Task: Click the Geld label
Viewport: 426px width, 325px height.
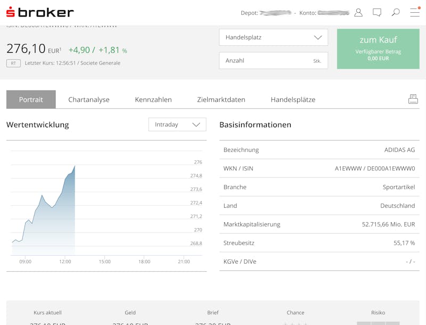Action: pos(130,313)
